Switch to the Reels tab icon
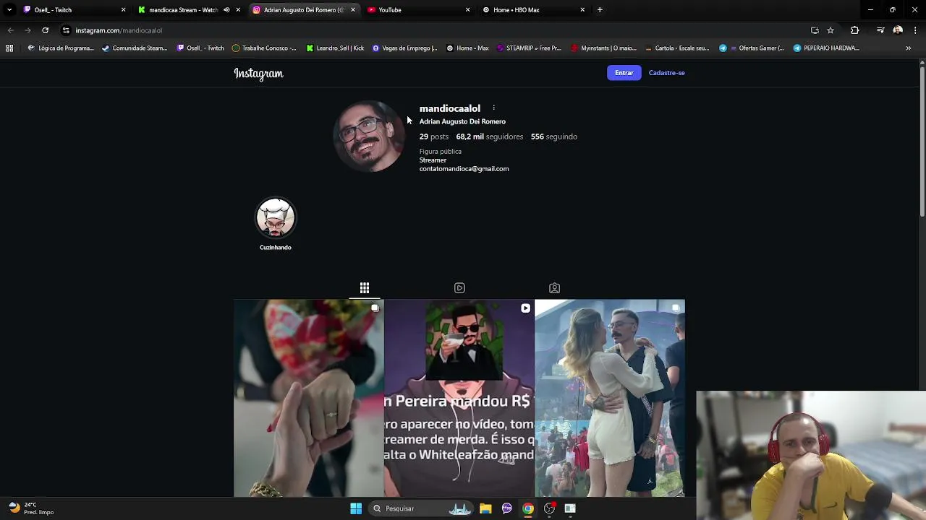926x520 pixels. 459,287
